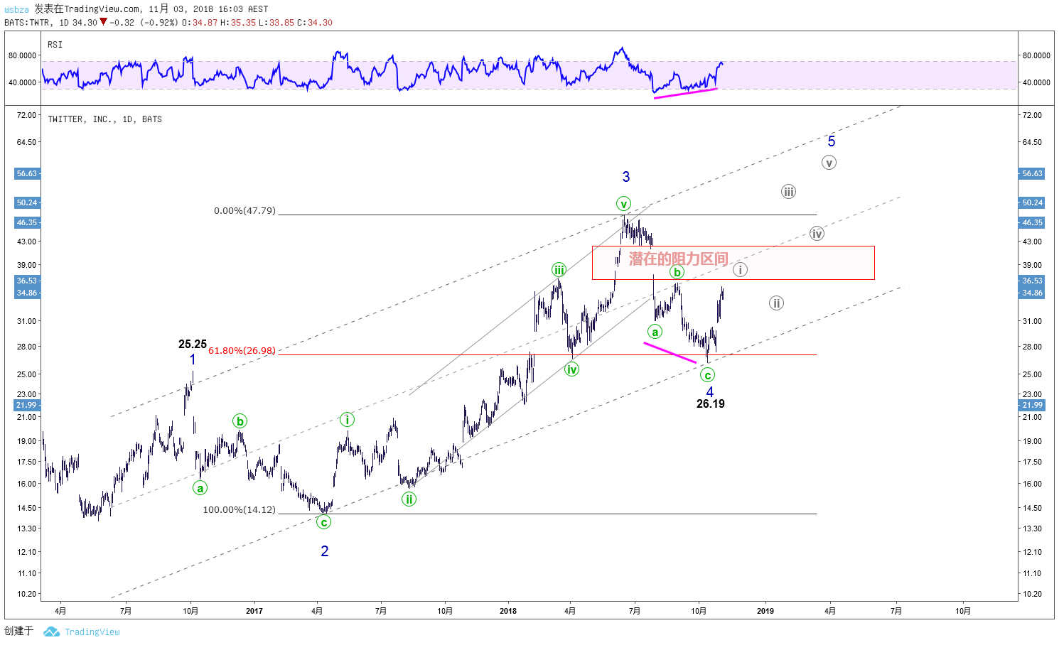The image size is (1059, 645).
Task: Select the green circled c above wave 2
Action: tap(323, 523)
